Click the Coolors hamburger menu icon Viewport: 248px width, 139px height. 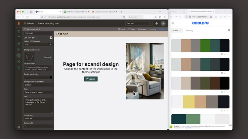click(x=173, y=23)
